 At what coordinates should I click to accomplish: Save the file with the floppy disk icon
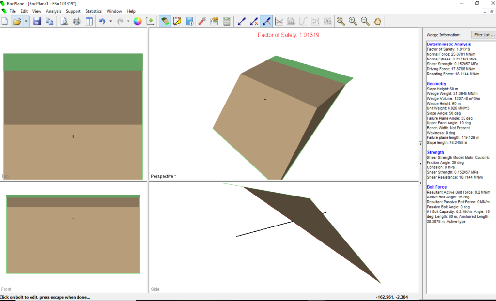coord(37,21)
